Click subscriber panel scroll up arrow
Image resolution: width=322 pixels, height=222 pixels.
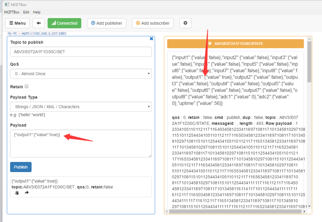tap(309, 39)
